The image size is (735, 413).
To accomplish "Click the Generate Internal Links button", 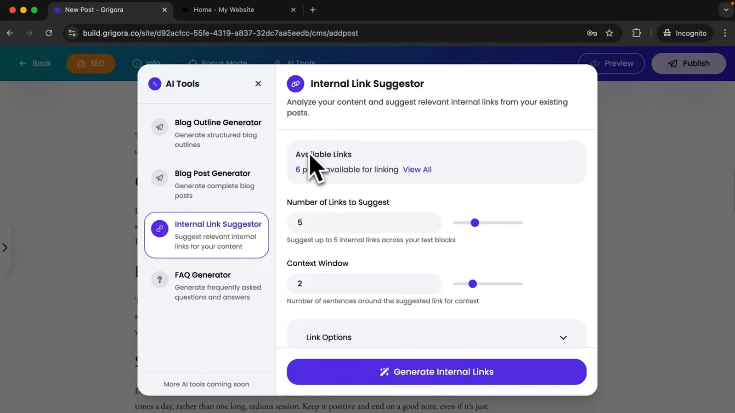I will (x=436, y=372).
